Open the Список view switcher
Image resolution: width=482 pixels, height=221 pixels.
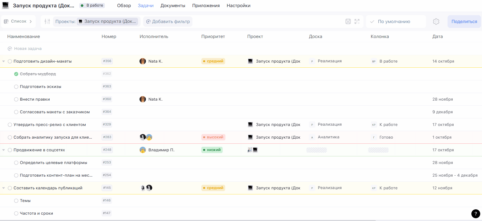pyautogui.click(x=18, y=21)
